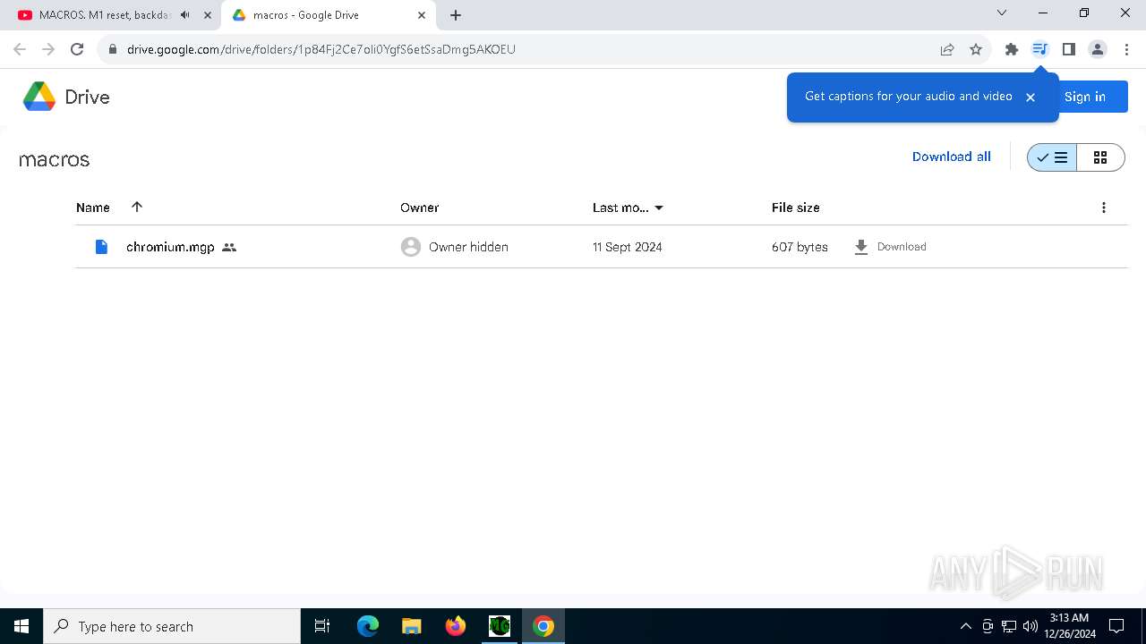1146x644 pixels.
Task: Bookmark this page with the star icon
Action: tap(976, 49)
